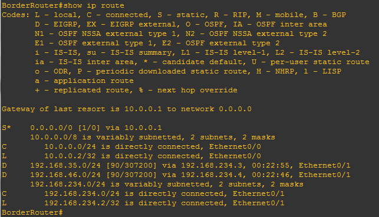Click the 'o - ODR, P - periodic downloaded' line

(188, 71)
